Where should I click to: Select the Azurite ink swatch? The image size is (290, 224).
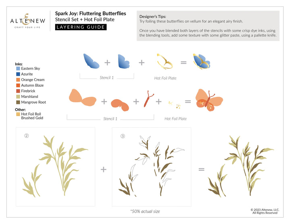coord(18,75)
